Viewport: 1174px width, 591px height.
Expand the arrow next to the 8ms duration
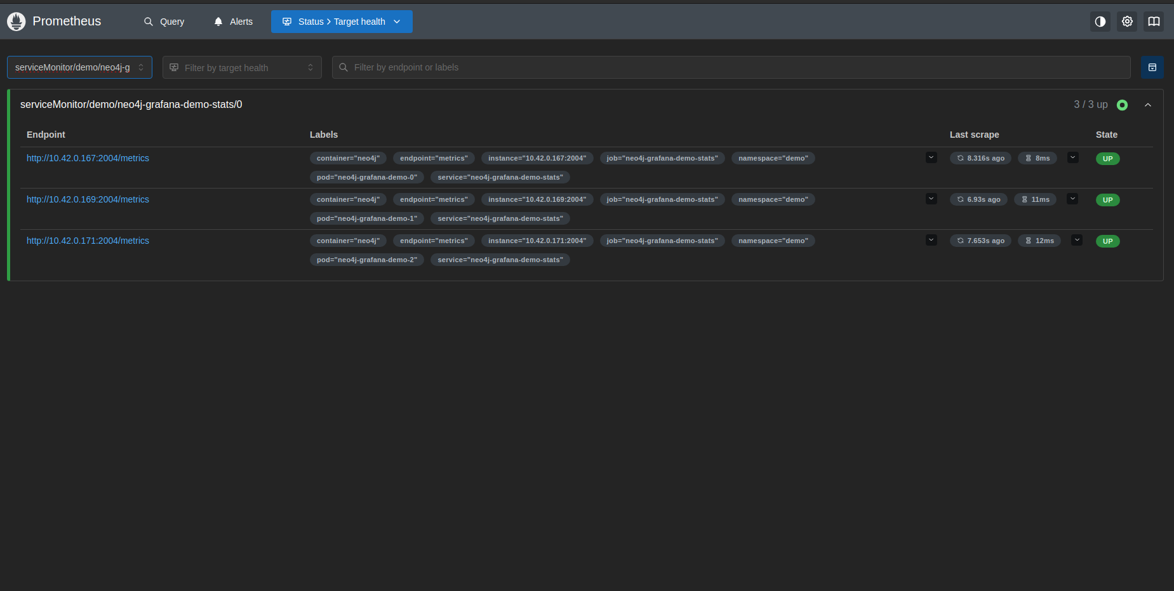(x=1073, y=157)
